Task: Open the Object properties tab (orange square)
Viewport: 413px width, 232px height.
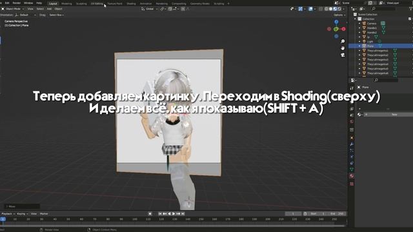Action: (352, 137)
